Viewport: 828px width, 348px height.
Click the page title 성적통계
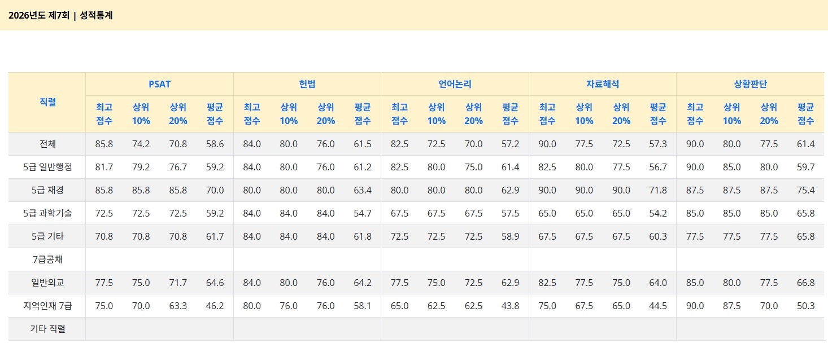pos(96,15)
